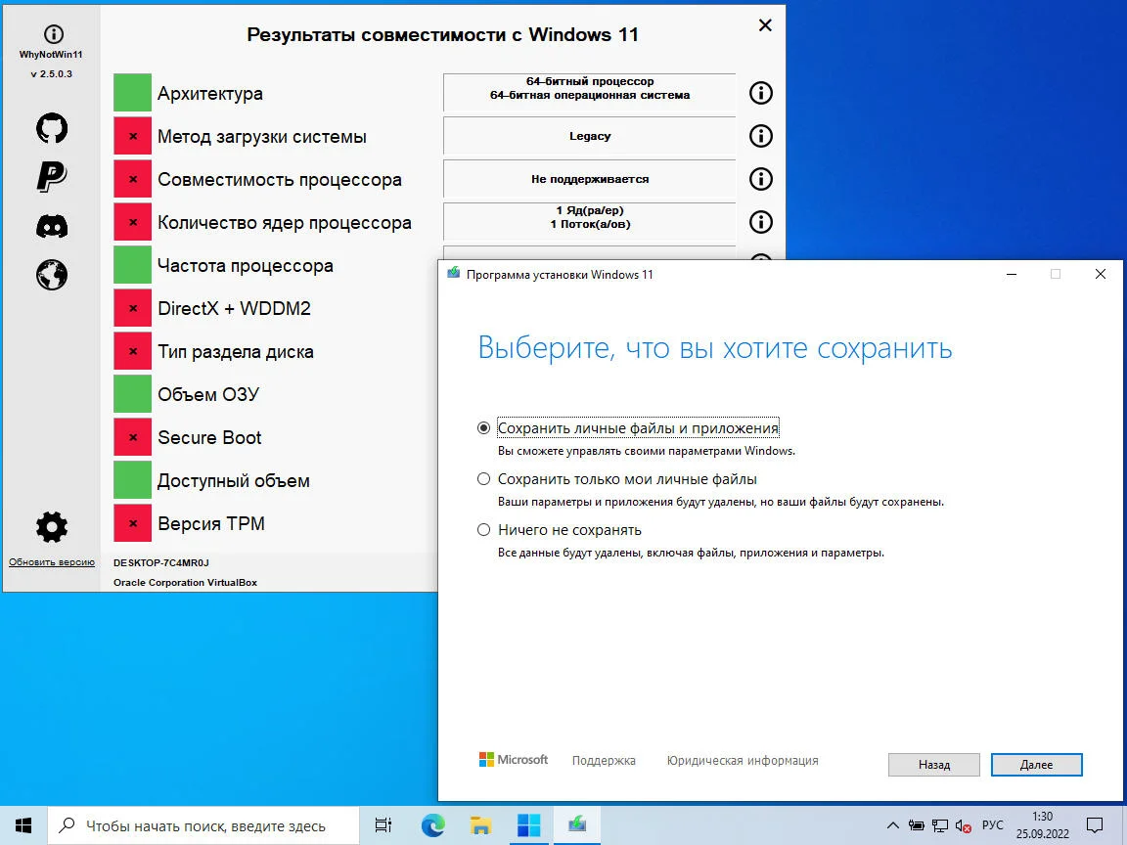Image resolution: width=1127 pixels, height=845 pixels.
Task: Click the green status square for Архитектура
Action: pyautogui.click(x=132, y=93)
